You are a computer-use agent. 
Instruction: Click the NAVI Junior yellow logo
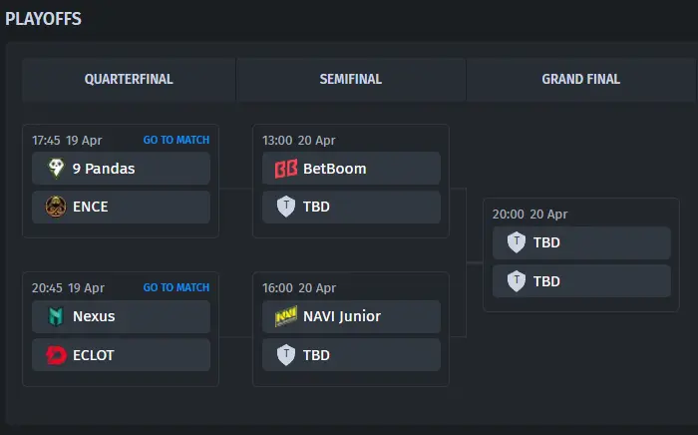[x=286, y=316]
